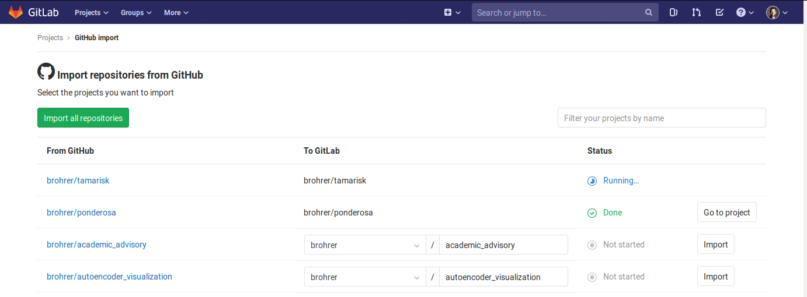Click the brohrer/ponderosa To GitLab text
Image resolution: width=807 pixels, height=297 pixels.
coord(338,213)
